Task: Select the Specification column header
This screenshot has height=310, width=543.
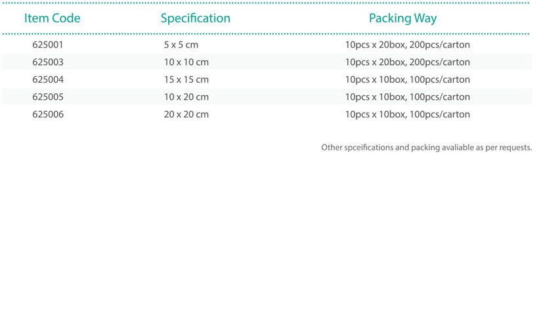Action: 196,18
